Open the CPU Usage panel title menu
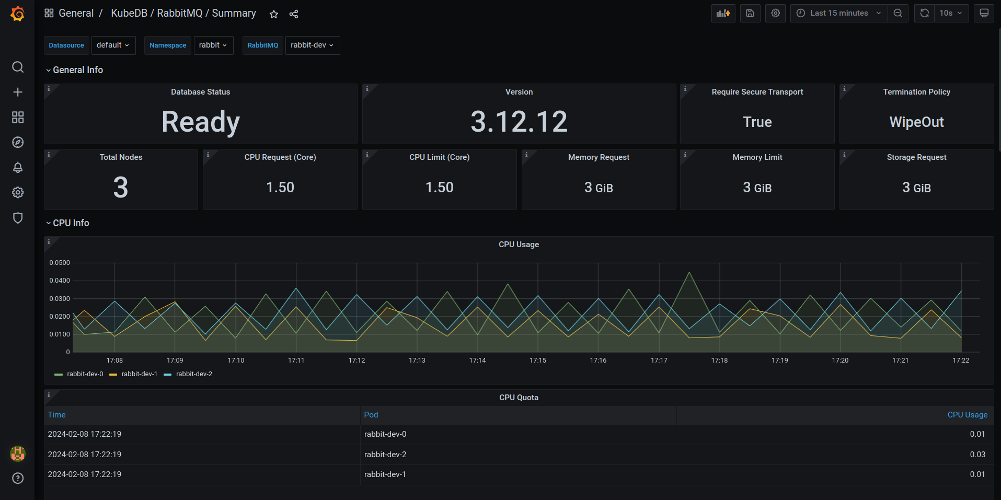 [x=519, y=245]
